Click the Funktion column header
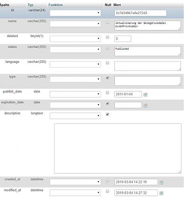 (x=55, y=5)
